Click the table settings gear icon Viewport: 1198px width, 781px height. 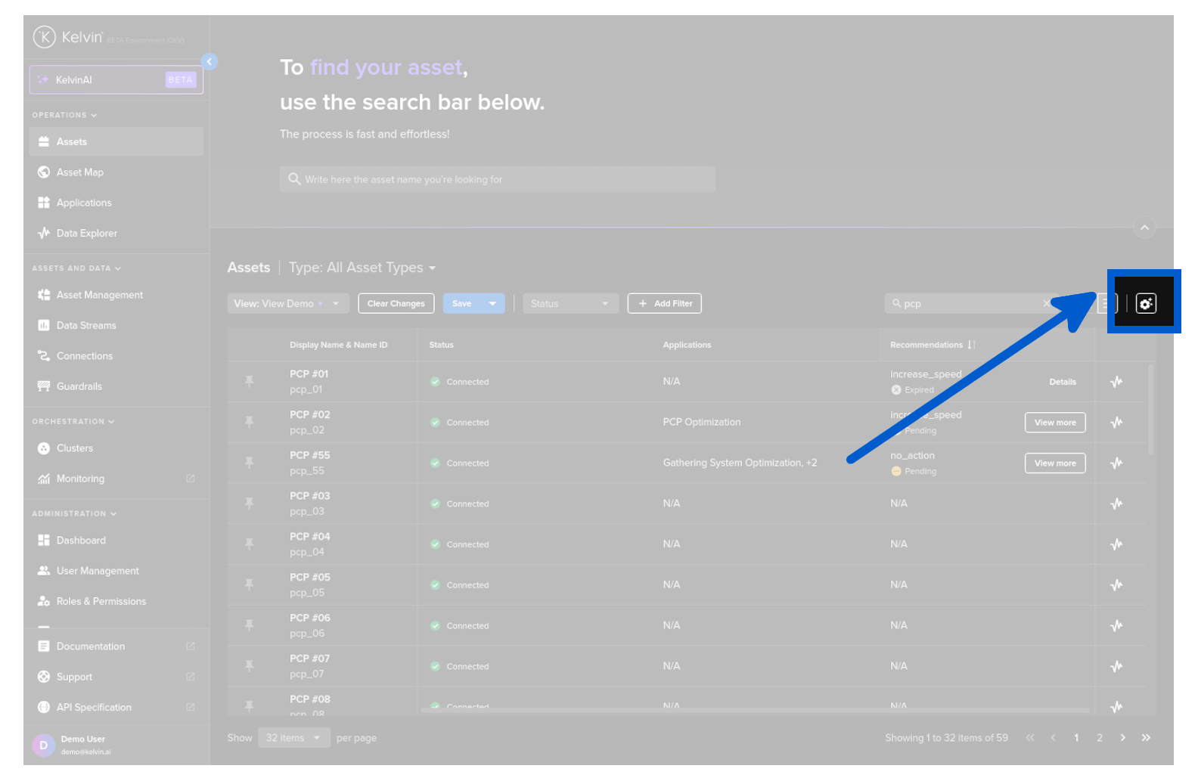tap(1145, 304)
